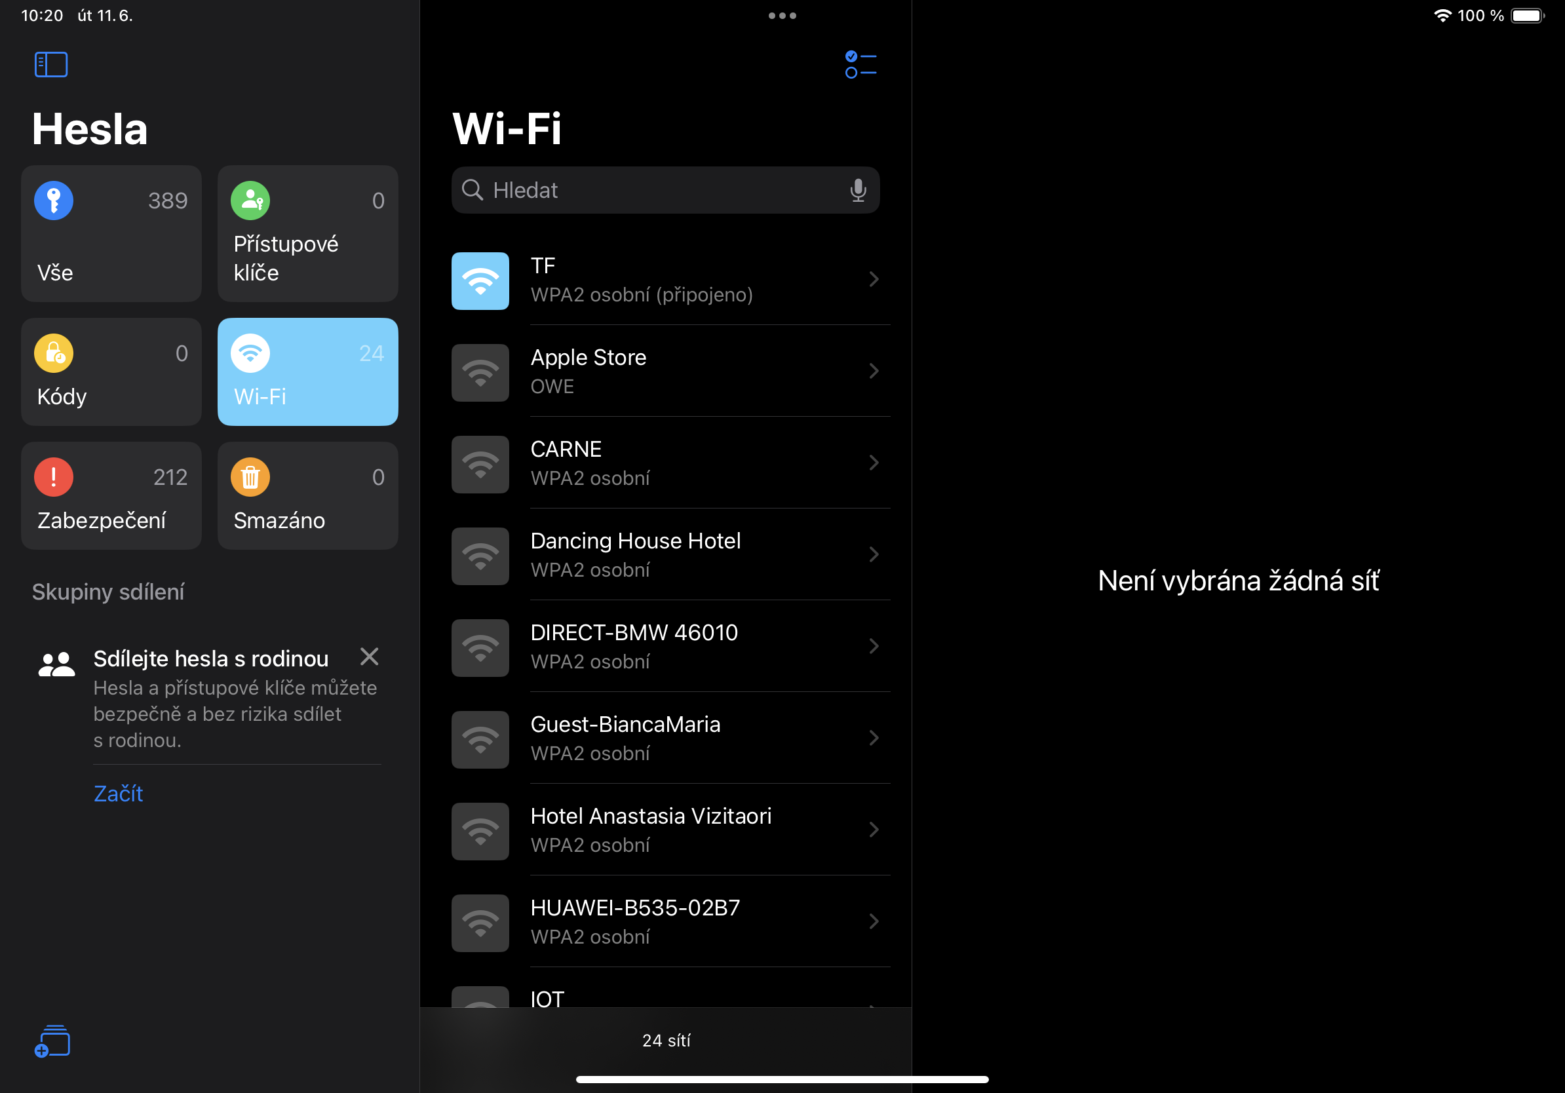Select the Wi-Fi category tile
Screen dimensions: 1565x1093
tap(307, 372)
